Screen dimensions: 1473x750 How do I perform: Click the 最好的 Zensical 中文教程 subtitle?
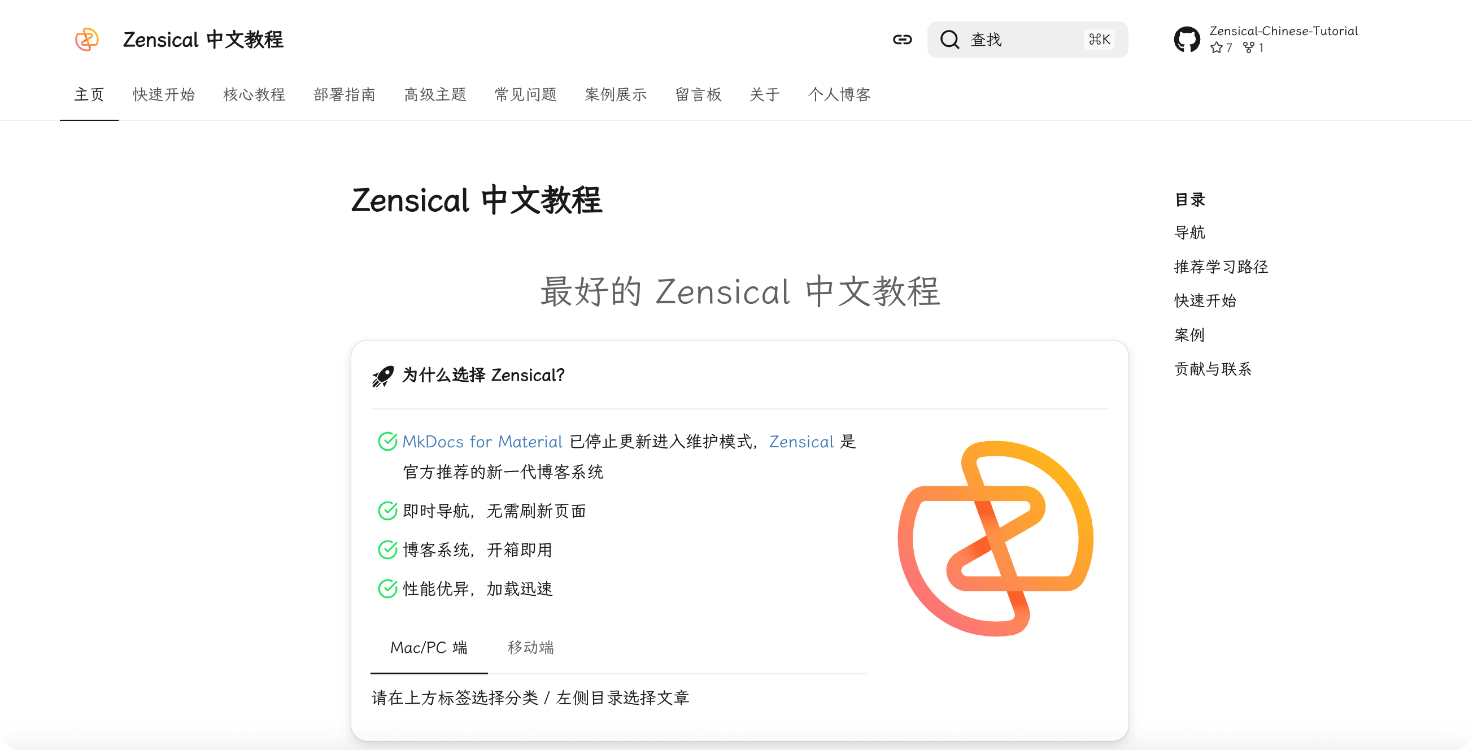[740, 291]
